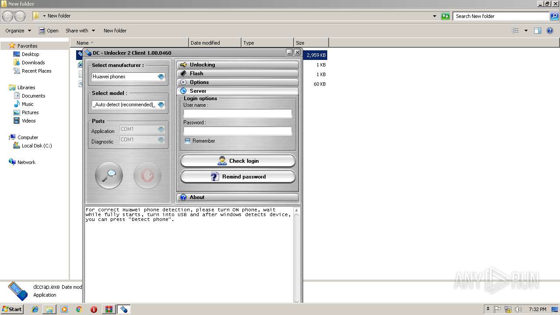
Task: Click Action Center flag in tray
Action: (x=497, y=309)
